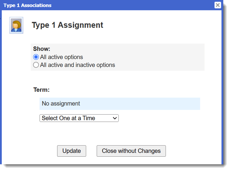Click the Type 1 Associations title bar text
Screen dimensions: 230x171
tap(27, 5)
